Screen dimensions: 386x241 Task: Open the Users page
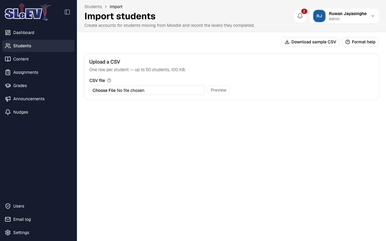coord(38,206)
